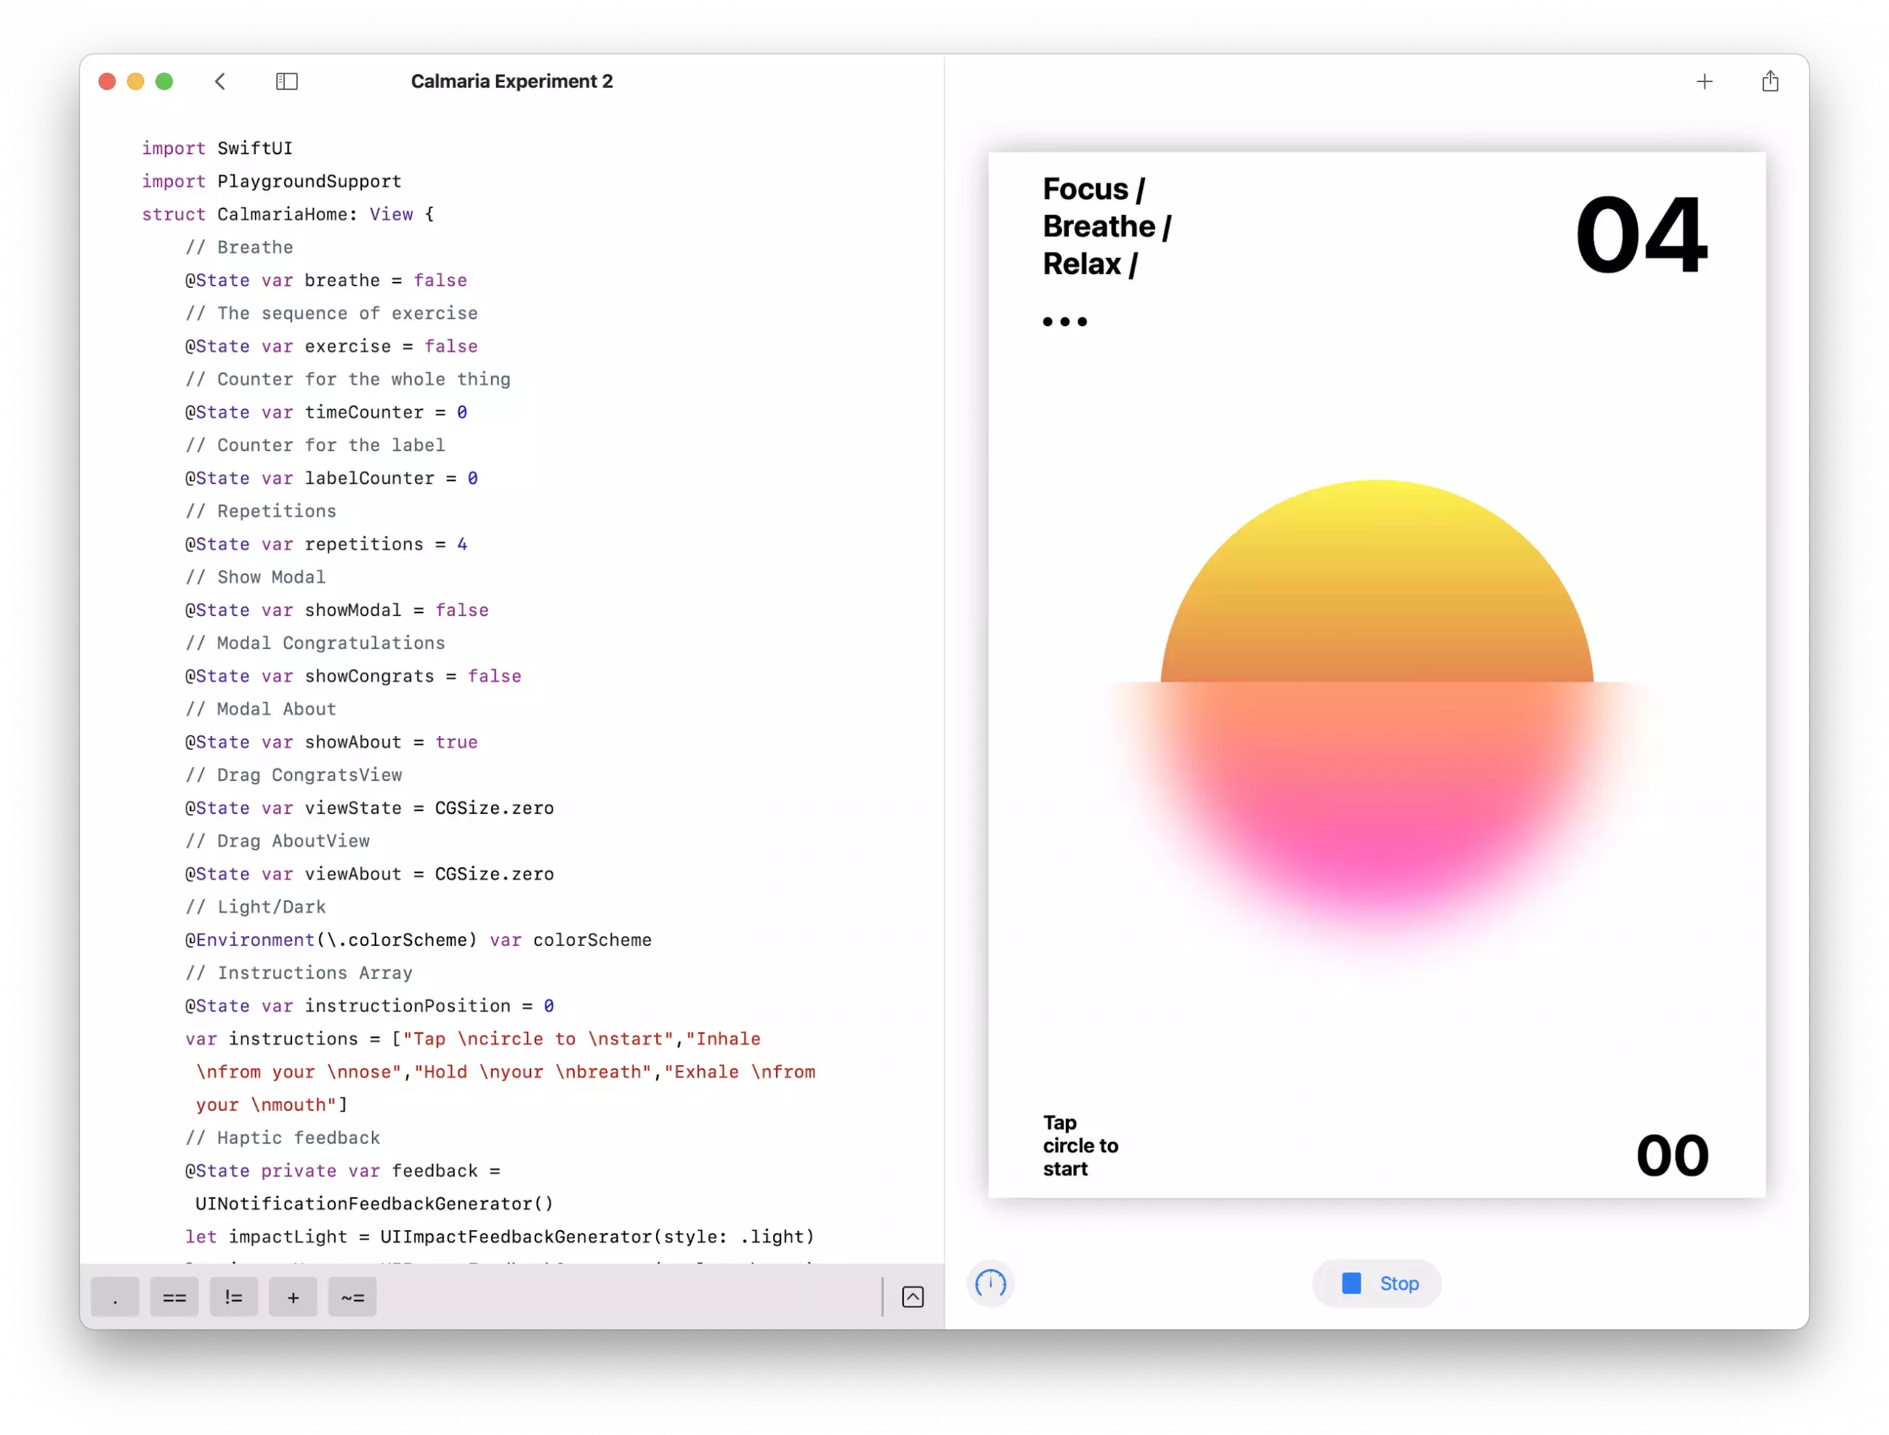Open the execution speed gauge control
The image size is (1889, 1435).
pos(990,1284)
